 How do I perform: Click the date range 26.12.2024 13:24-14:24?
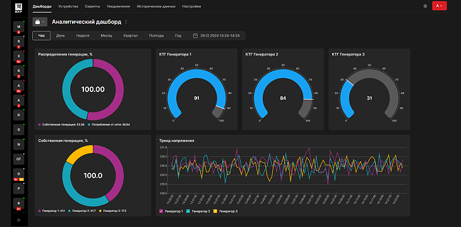220,35
